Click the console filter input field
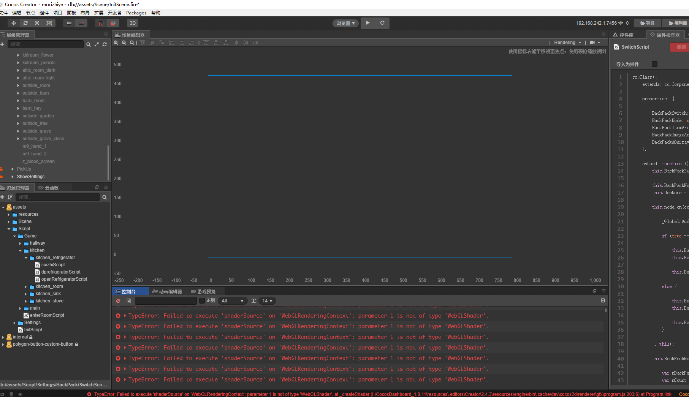 coord(166,301)
